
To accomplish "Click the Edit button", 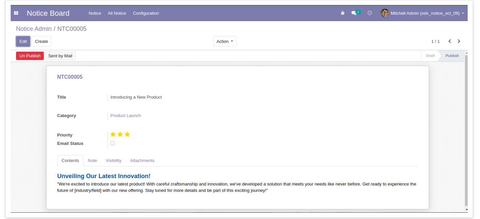I will [23, 42].
